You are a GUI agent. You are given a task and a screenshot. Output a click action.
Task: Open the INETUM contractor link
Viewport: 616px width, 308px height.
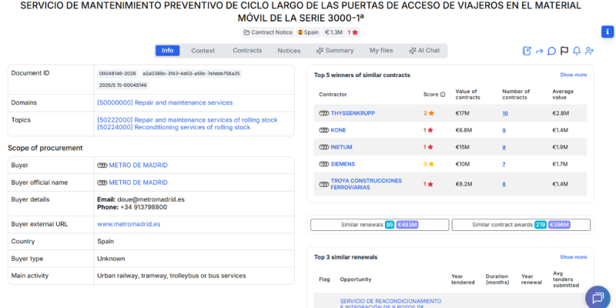(341, 147)
